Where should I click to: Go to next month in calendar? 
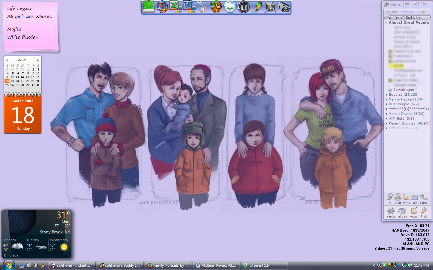(38, 60)
